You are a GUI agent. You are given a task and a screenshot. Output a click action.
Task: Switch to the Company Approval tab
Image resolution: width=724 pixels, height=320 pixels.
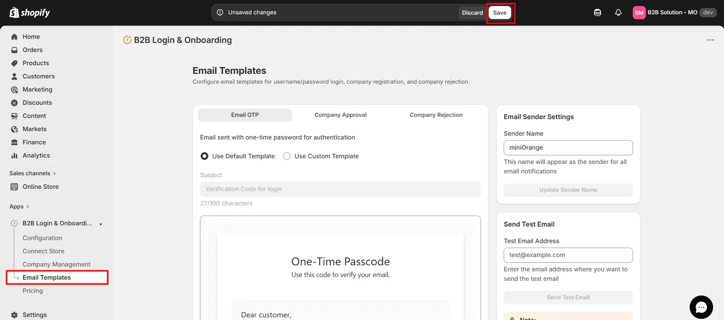340,115
